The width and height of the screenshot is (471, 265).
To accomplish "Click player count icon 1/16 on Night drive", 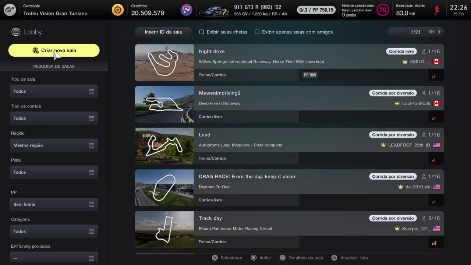I will coord(424,52).
